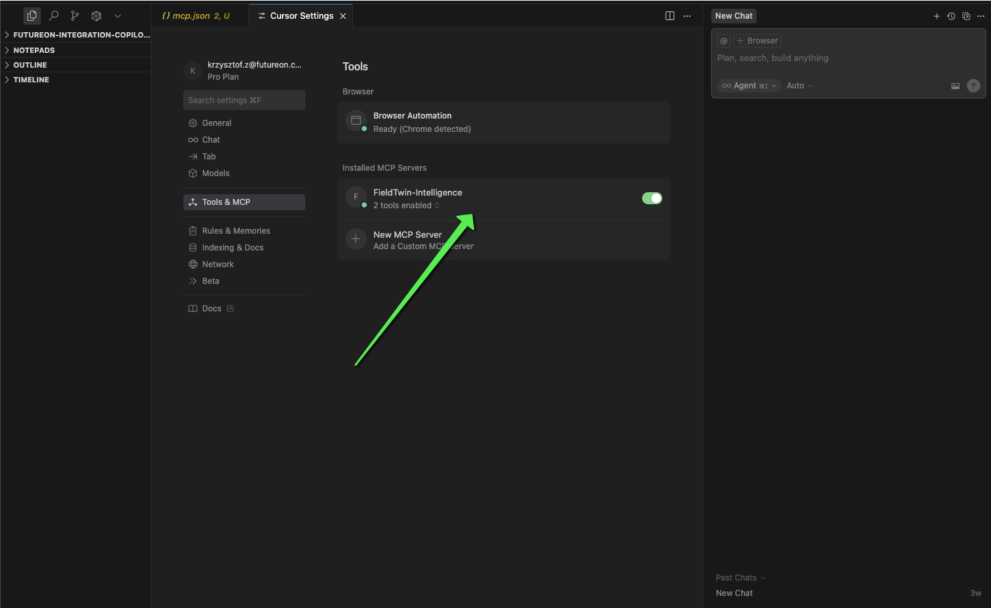Image resolution: width=991 pixels, height=608 pixels.
Task: Select Rules & Memories settings page
Action: point(236,231)
